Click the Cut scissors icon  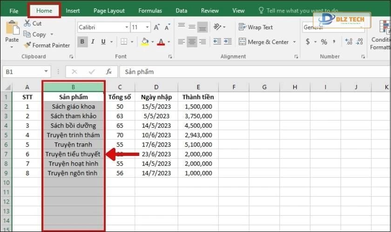click(x=27, y=23)
